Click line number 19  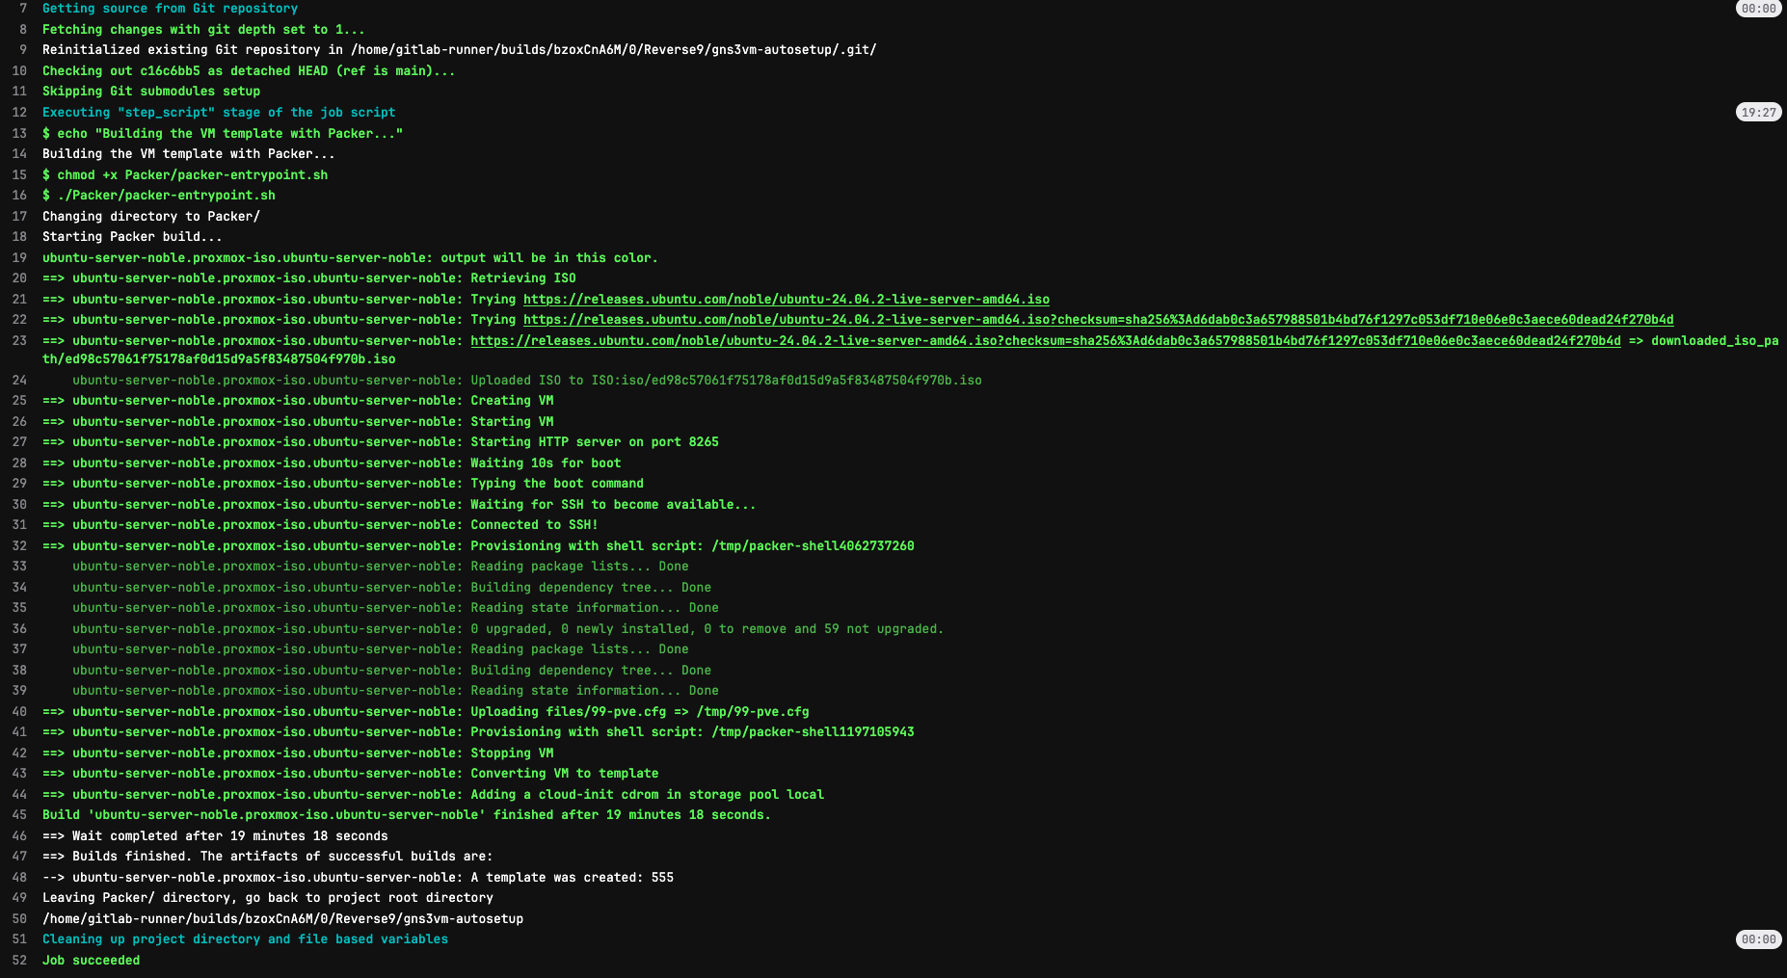(x=19, y=258)
